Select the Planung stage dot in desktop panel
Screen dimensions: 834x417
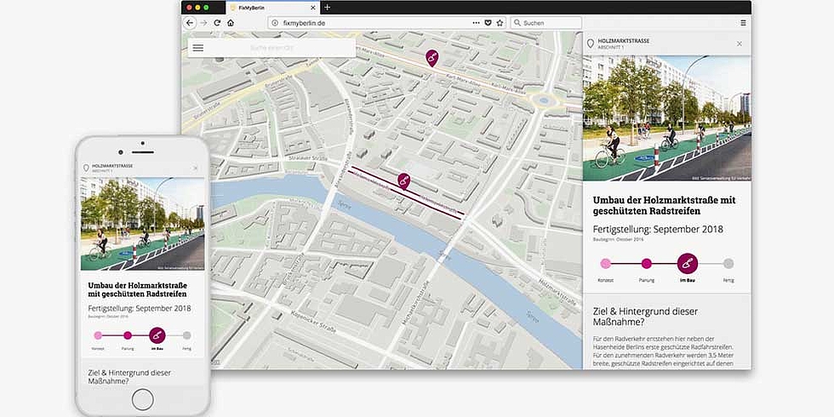646,263
